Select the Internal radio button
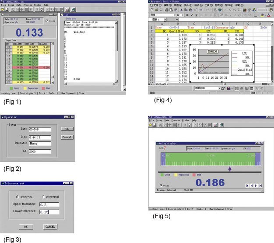Screen dimensions: 274x243 (18, 197)
